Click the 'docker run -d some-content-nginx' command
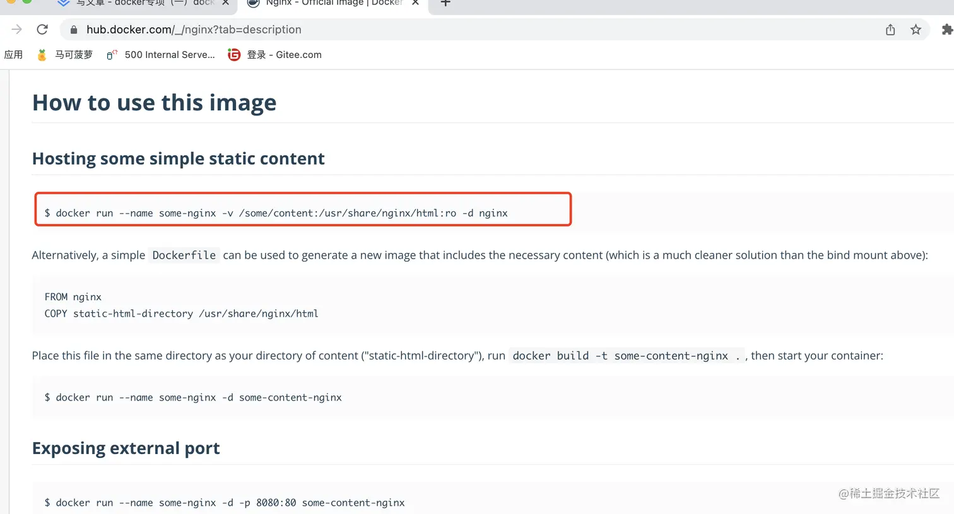954x514 pixels. [193, 397]
